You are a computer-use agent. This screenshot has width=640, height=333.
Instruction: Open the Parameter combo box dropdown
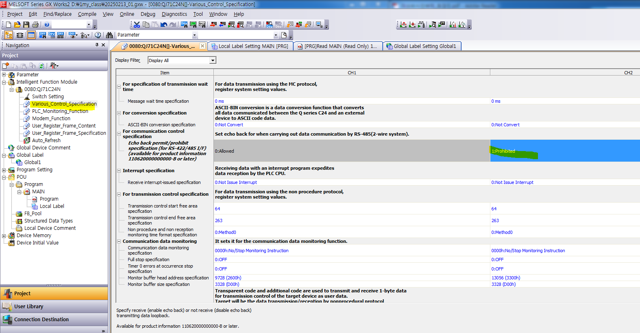point(194,35)
